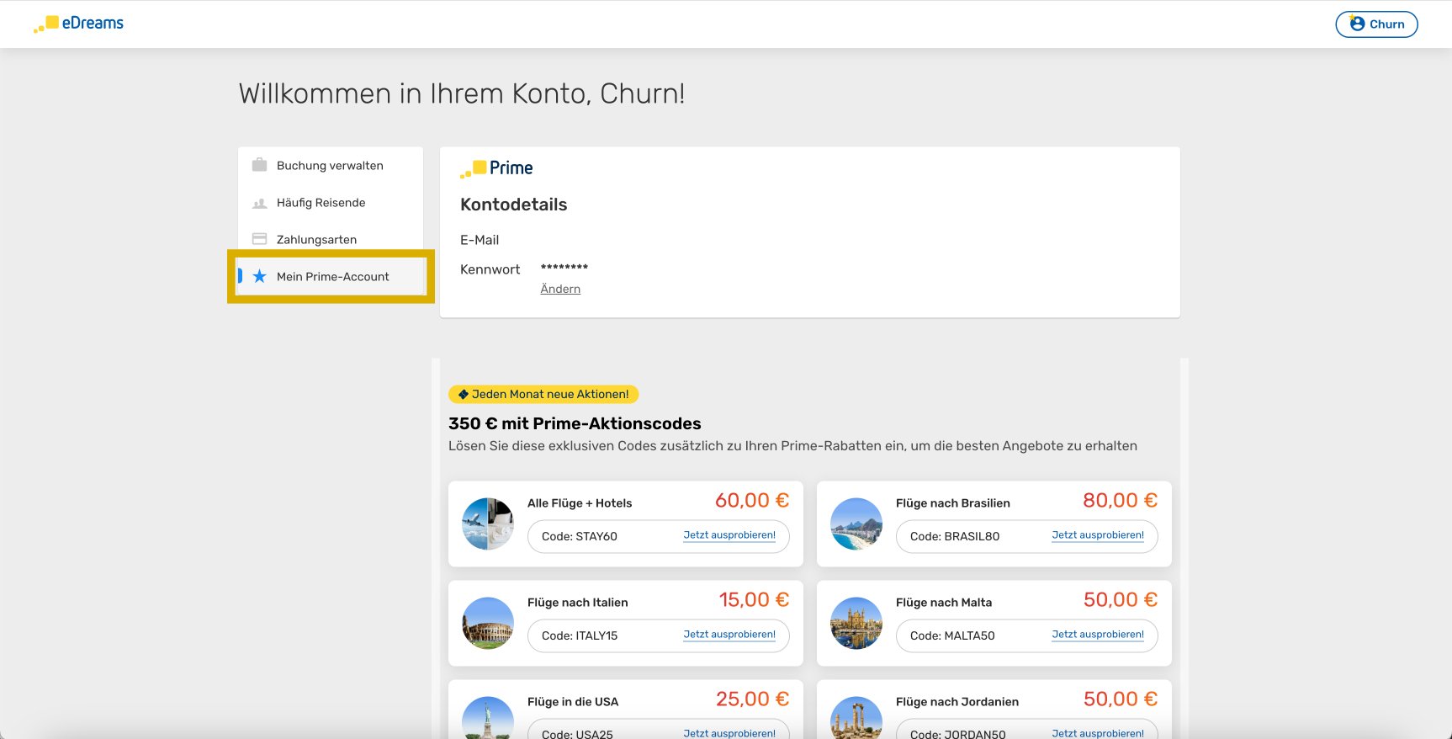
Task: Click the Jeden Monat neue Aktionen badge
Action: 543,394
